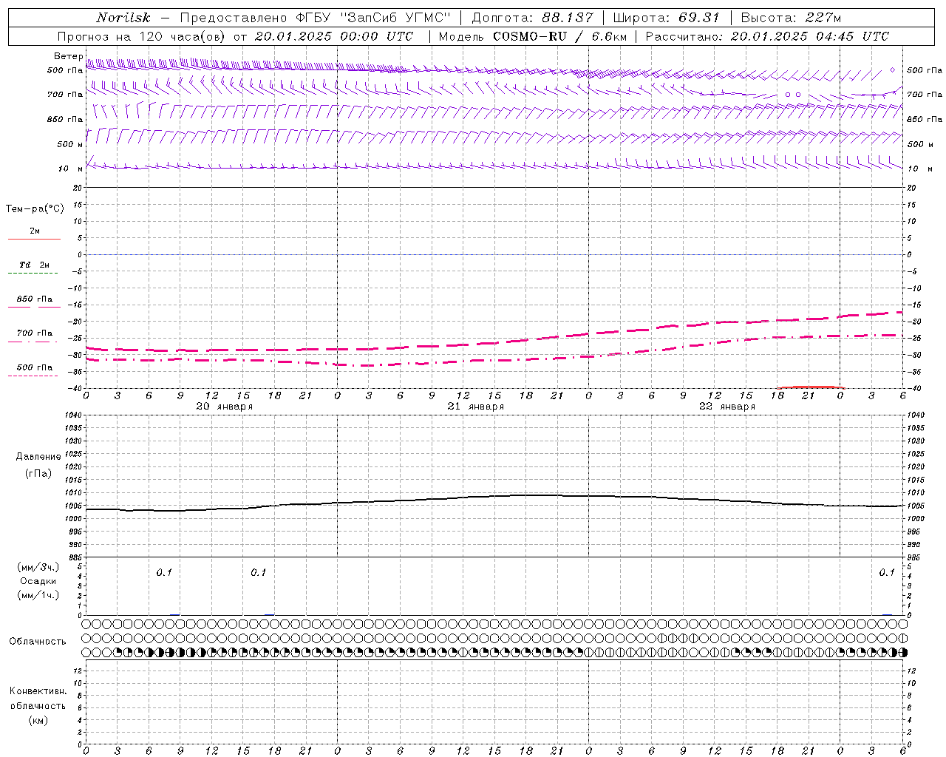Click the '(мм/3ч.)' precipitation unit label
This screenshot has width=946, height=757.
[x=38, y=567]
